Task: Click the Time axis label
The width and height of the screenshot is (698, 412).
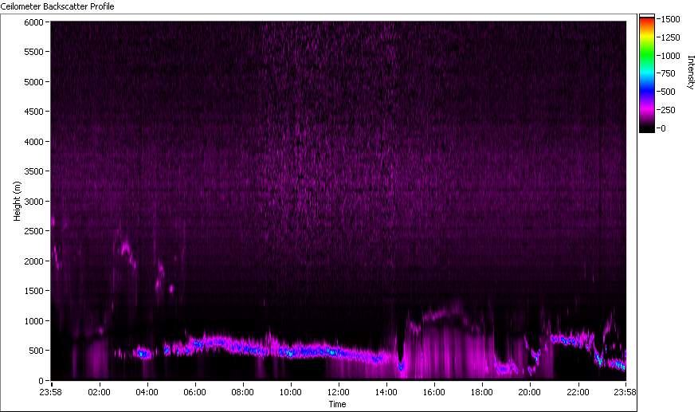Action: pos(337,404)
